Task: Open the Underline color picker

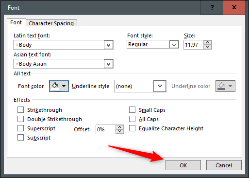Action: (x=225, y=86)
